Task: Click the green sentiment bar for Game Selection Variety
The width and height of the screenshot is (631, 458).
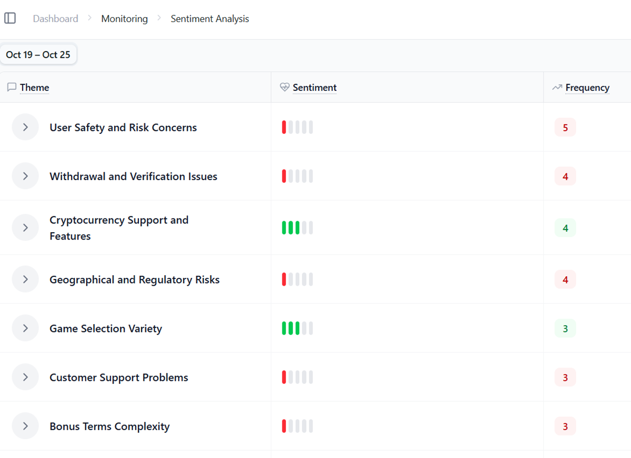Action: (x=291, y=328)
